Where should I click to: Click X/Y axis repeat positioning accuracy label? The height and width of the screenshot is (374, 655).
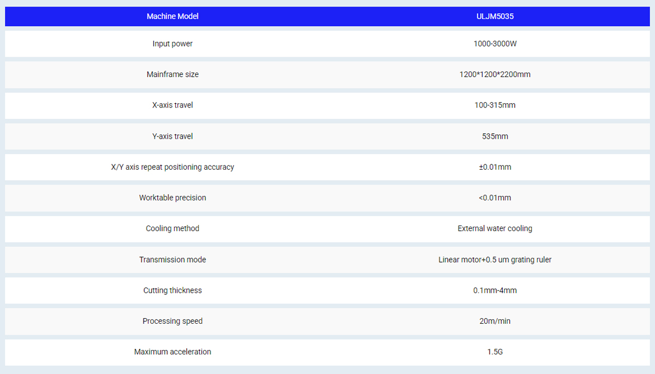click(172, 167)
